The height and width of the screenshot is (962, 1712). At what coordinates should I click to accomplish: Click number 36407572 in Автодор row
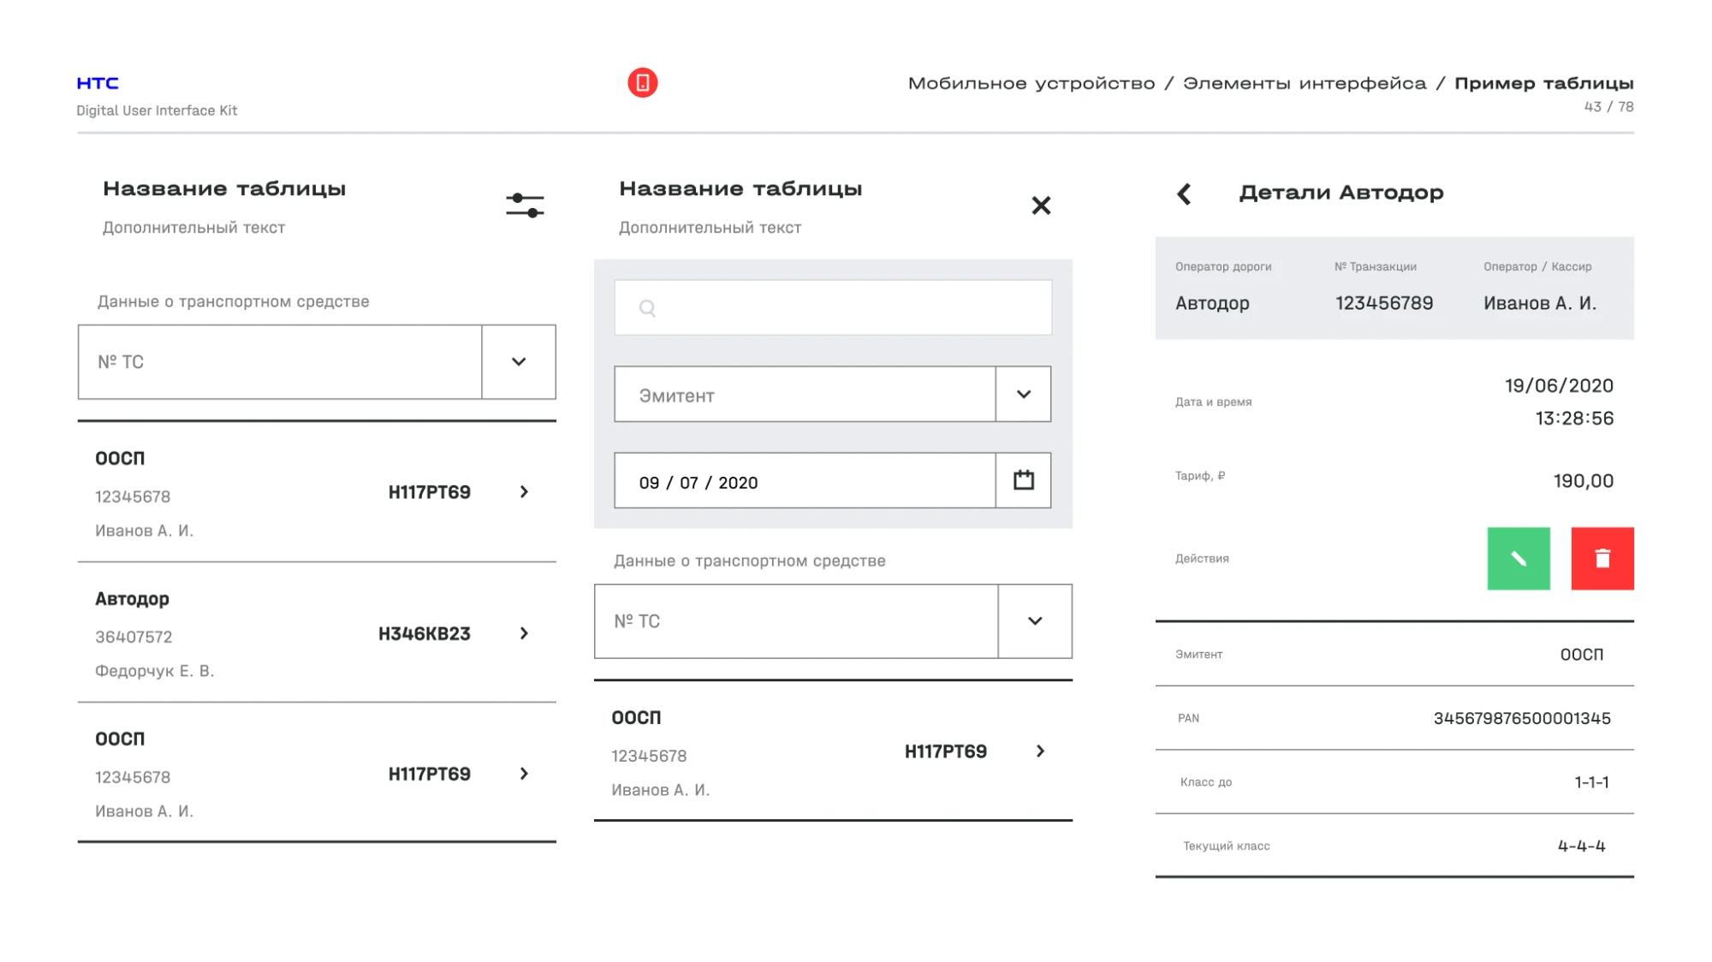[x=134, y=637]
